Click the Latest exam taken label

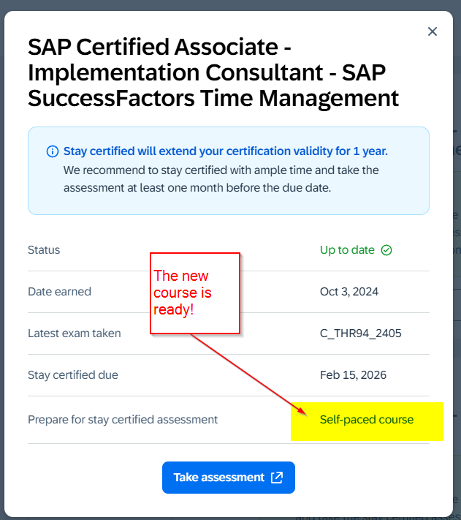[75, 334]
